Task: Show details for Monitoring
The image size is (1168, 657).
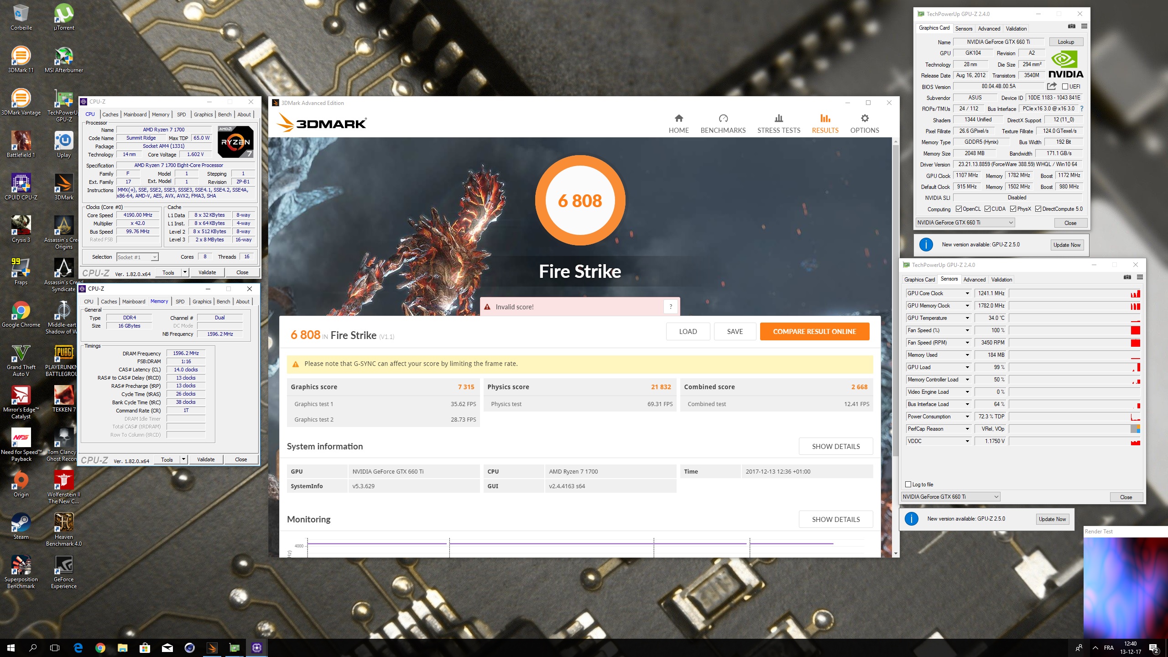Action: (x=836, y=520)
